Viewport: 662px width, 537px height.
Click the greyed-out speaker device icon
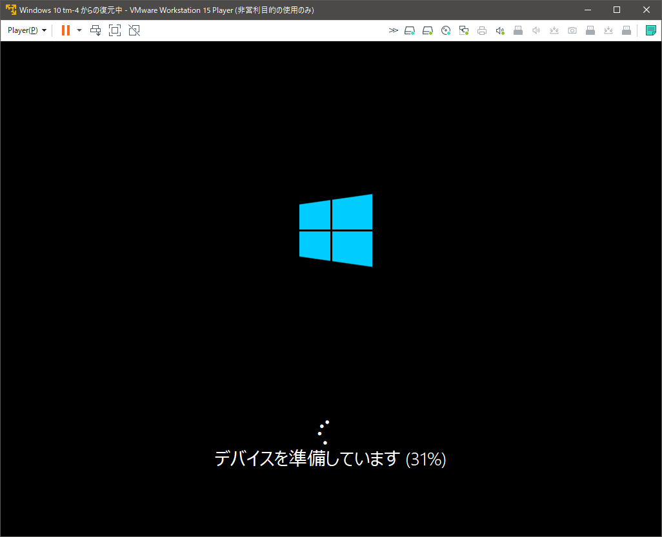tap(536, 30)
